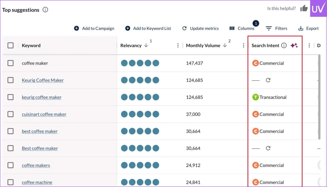Refresh search intent for Best coffee maker row
This screenshot has height=187, width=327.
(x=268, y=148)
